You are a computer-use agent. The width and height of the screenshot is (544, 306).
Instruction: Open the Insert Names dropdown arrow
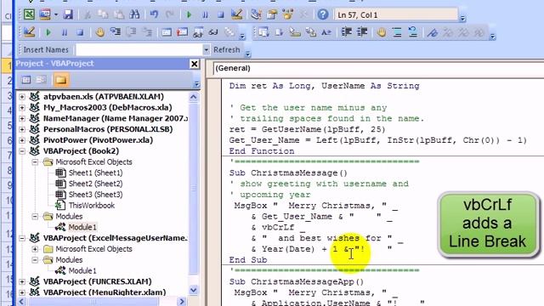pos(206,50)
